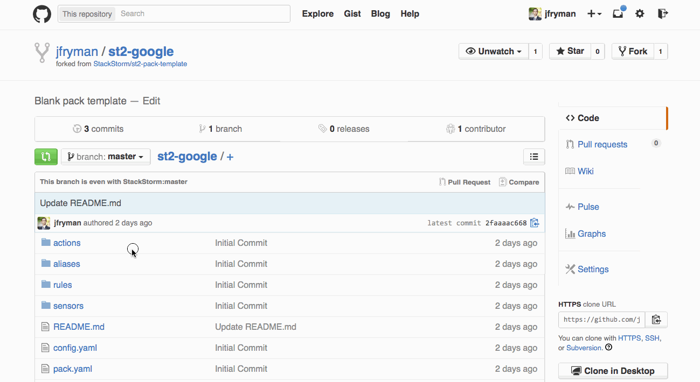Toggle the file list view button
Viewport: 700px width, 382px height.
click(x=534, y=157)
